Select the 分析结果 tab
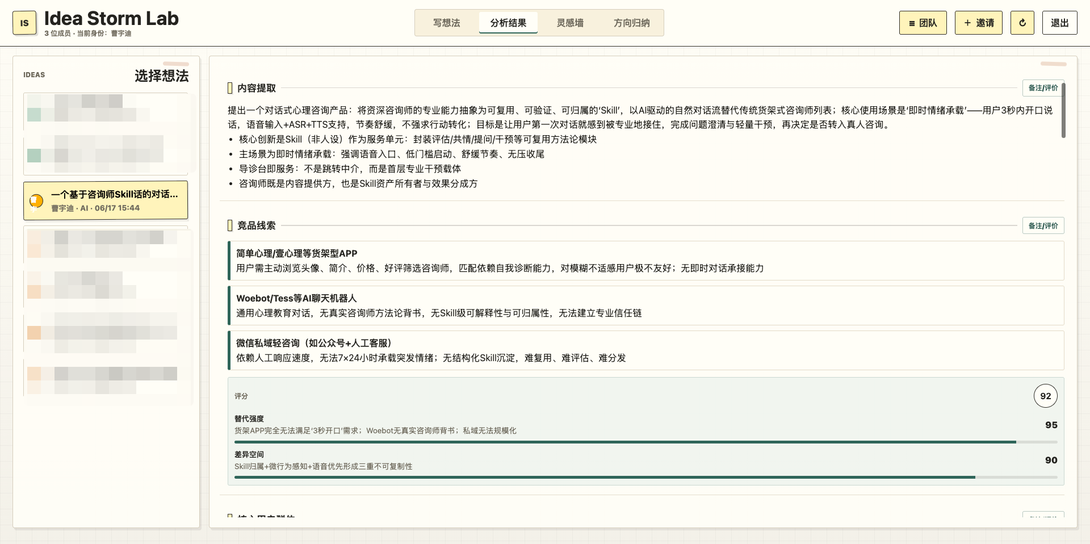 click(x=508, y=23)
